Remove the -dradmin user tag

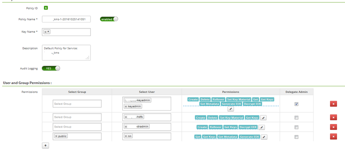[x=126, y=127]
